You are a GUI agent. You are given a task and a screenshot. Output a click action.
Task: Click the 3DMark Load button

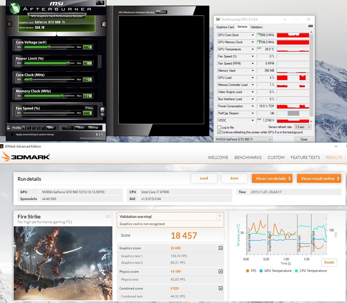click(x=204, y=178)
